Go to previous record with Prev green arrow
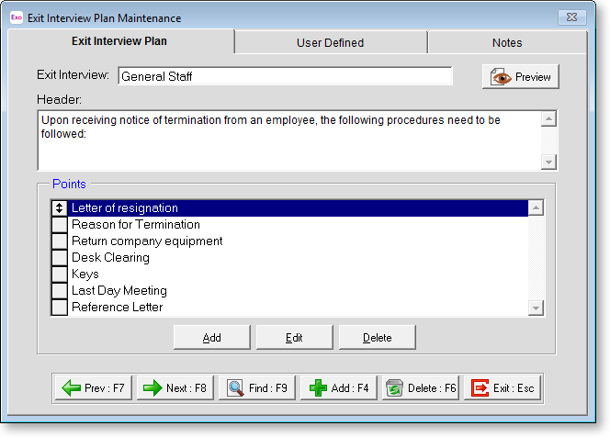 94,388
